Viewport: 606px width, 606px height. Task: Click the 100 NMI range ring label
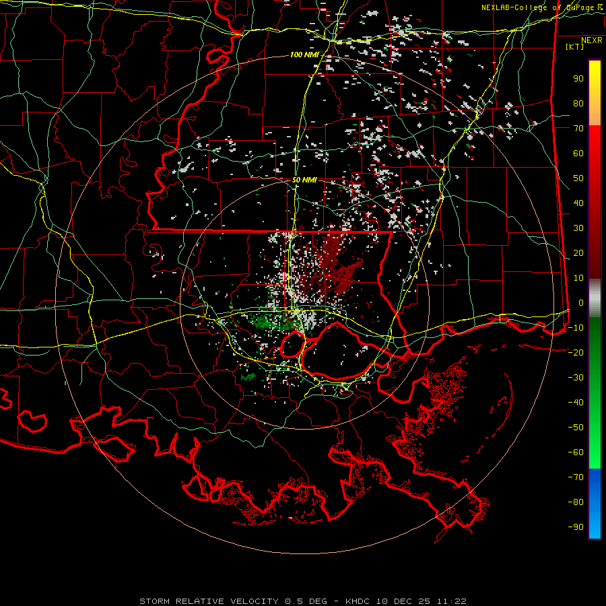pyautogui.click(x=304, y=55)
